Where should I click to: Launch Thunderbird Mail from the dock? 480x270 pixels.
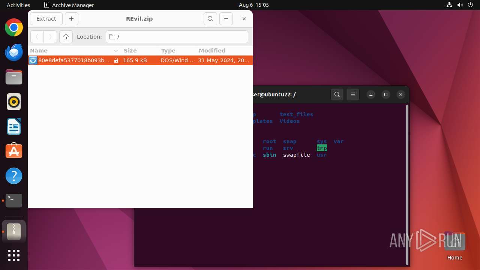(x=14, y=52)
